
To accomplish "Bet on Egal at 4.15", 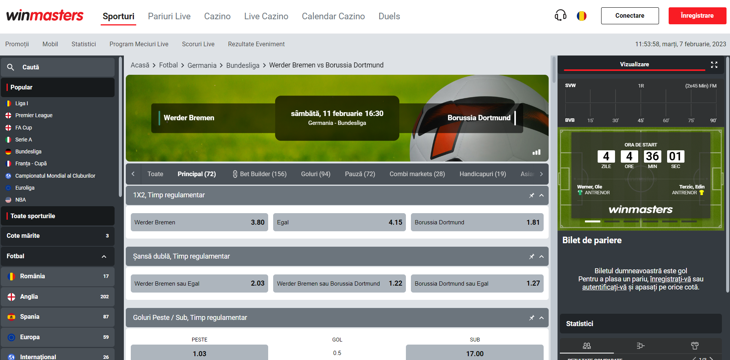I will 340,222.
